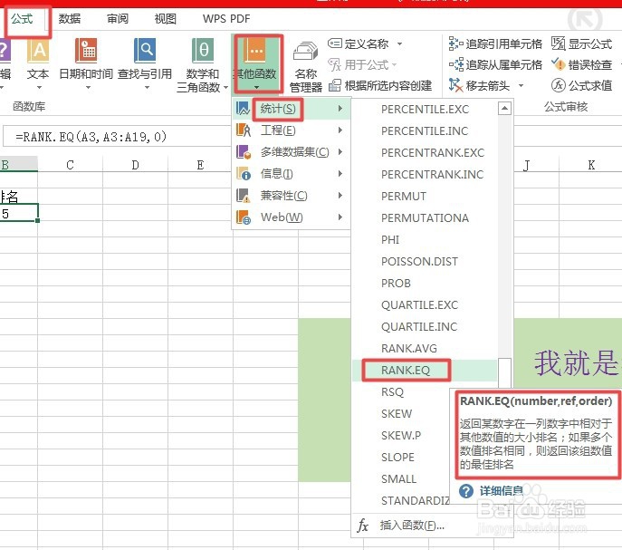
Task: Expand the 多维数据集(C) submenu arrow
Action: click(340, 151)
